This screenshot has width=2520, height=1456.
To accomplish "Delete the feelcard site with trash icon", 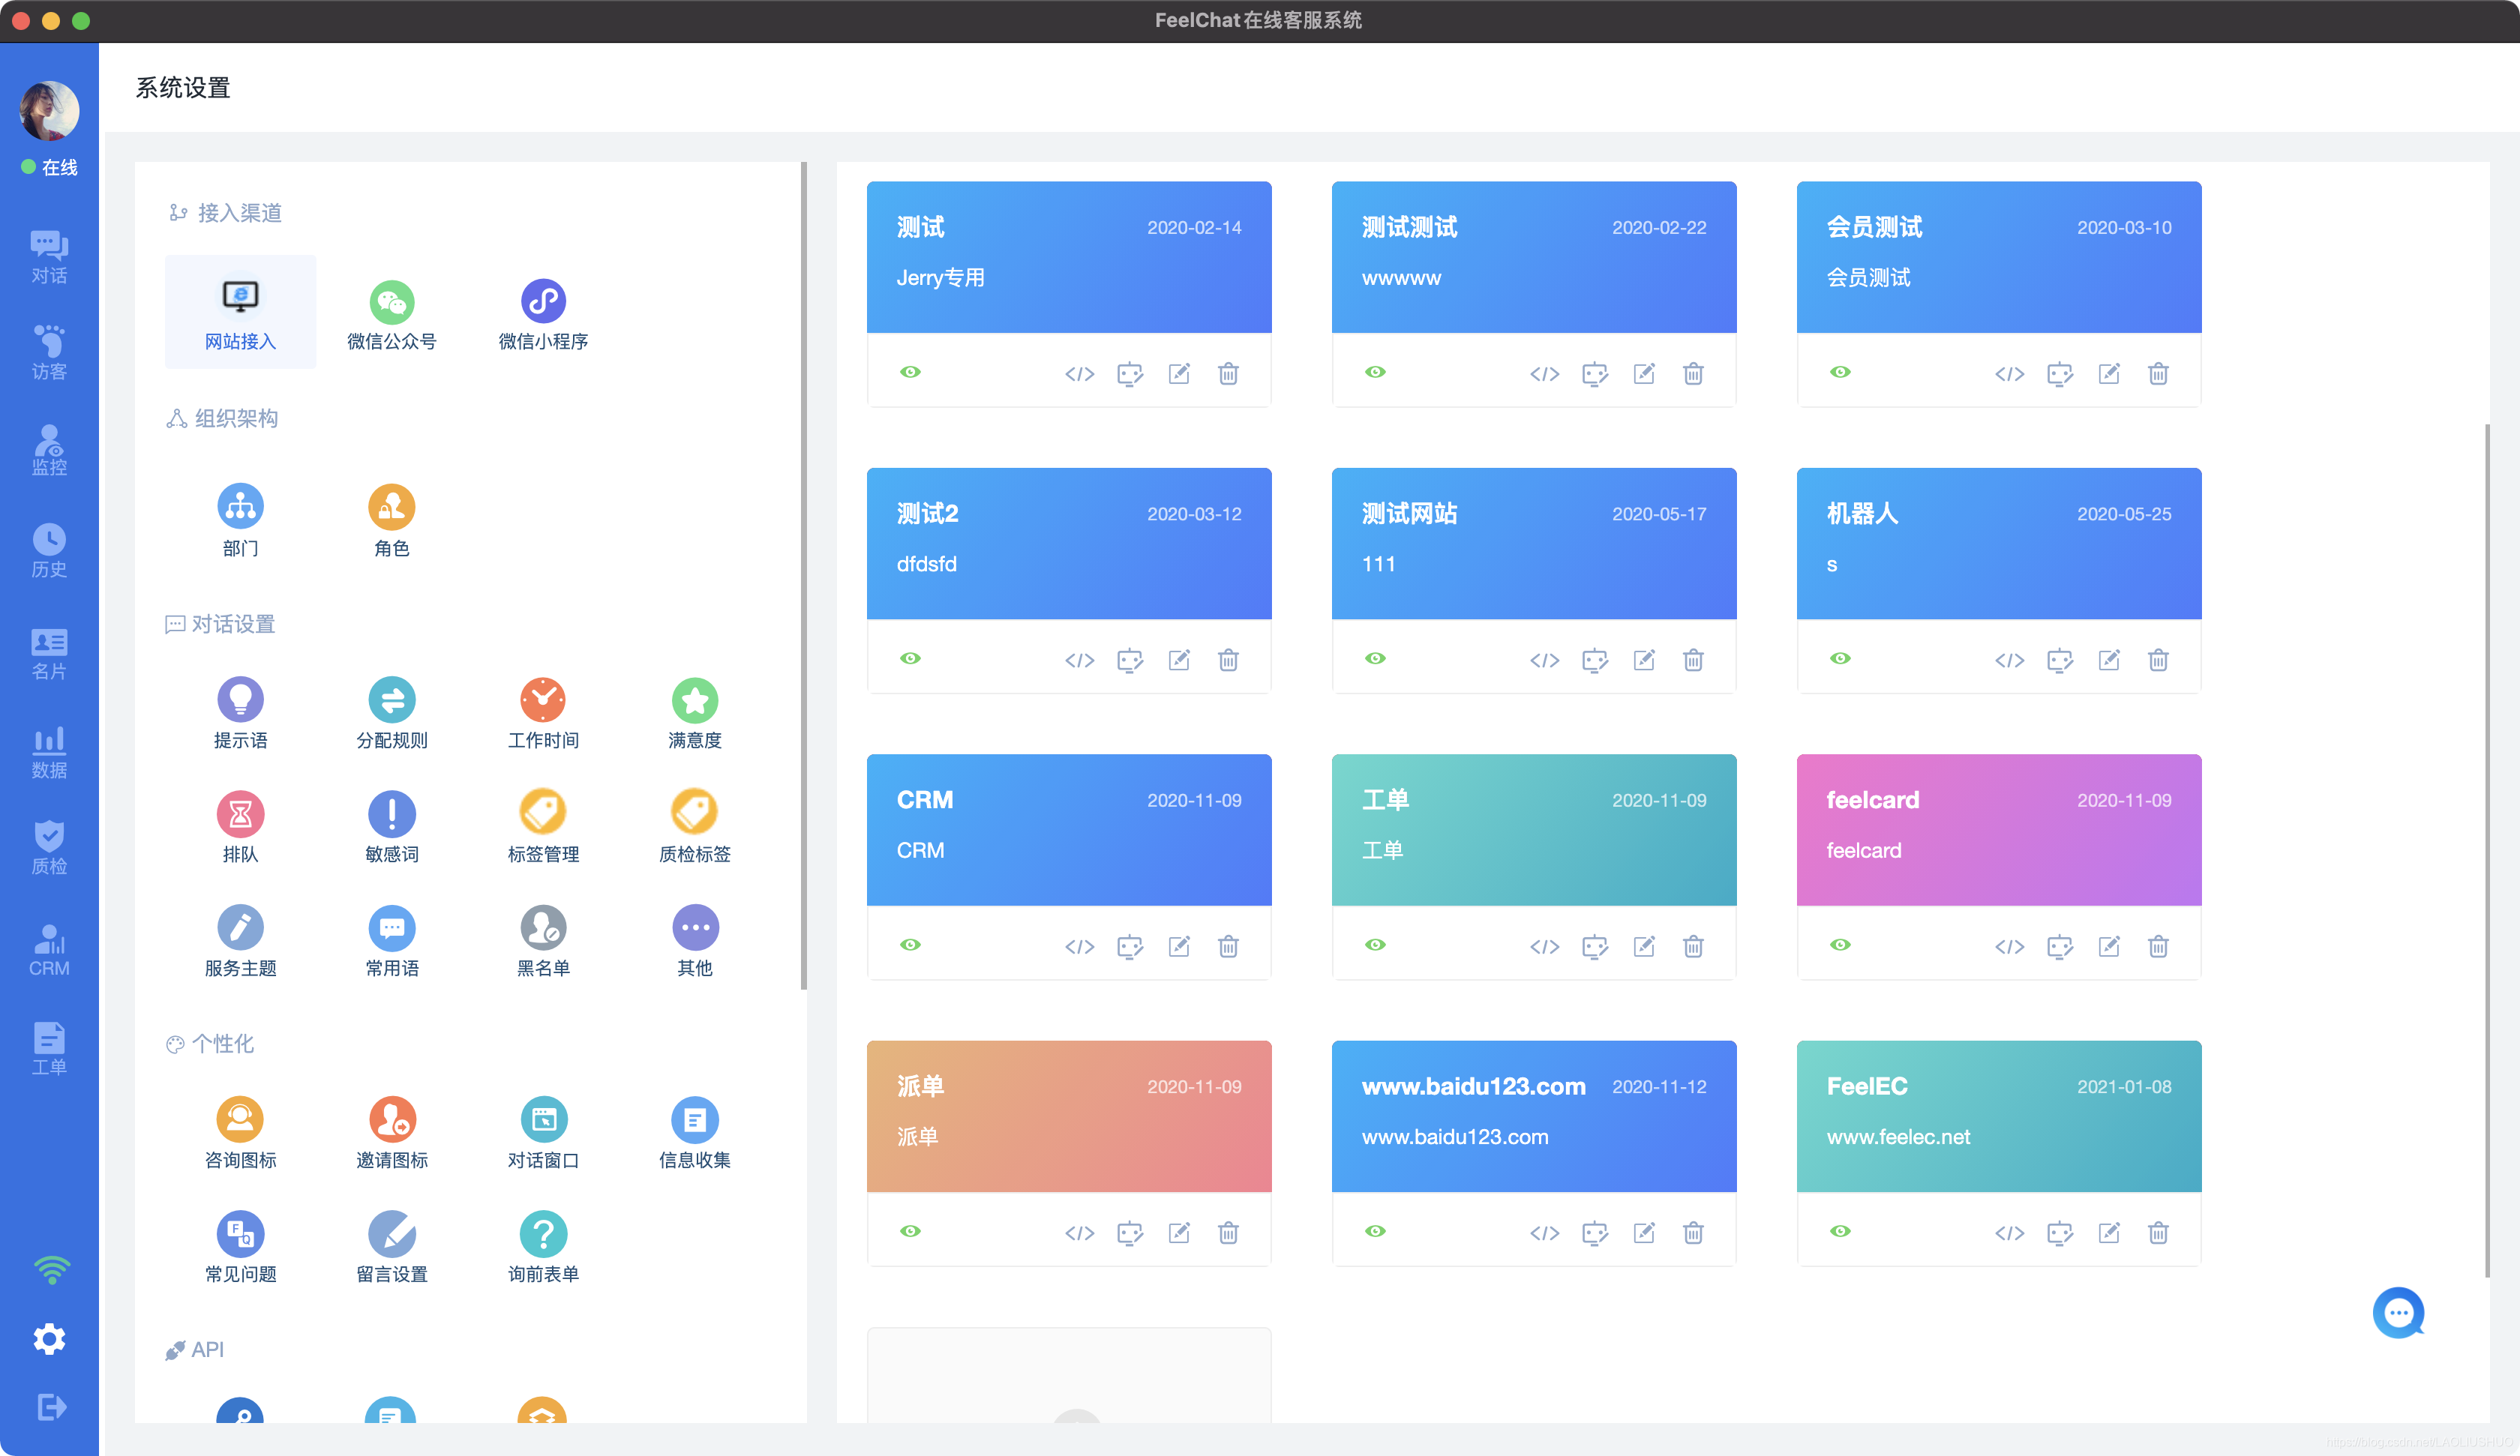I will pos(2158,946).
